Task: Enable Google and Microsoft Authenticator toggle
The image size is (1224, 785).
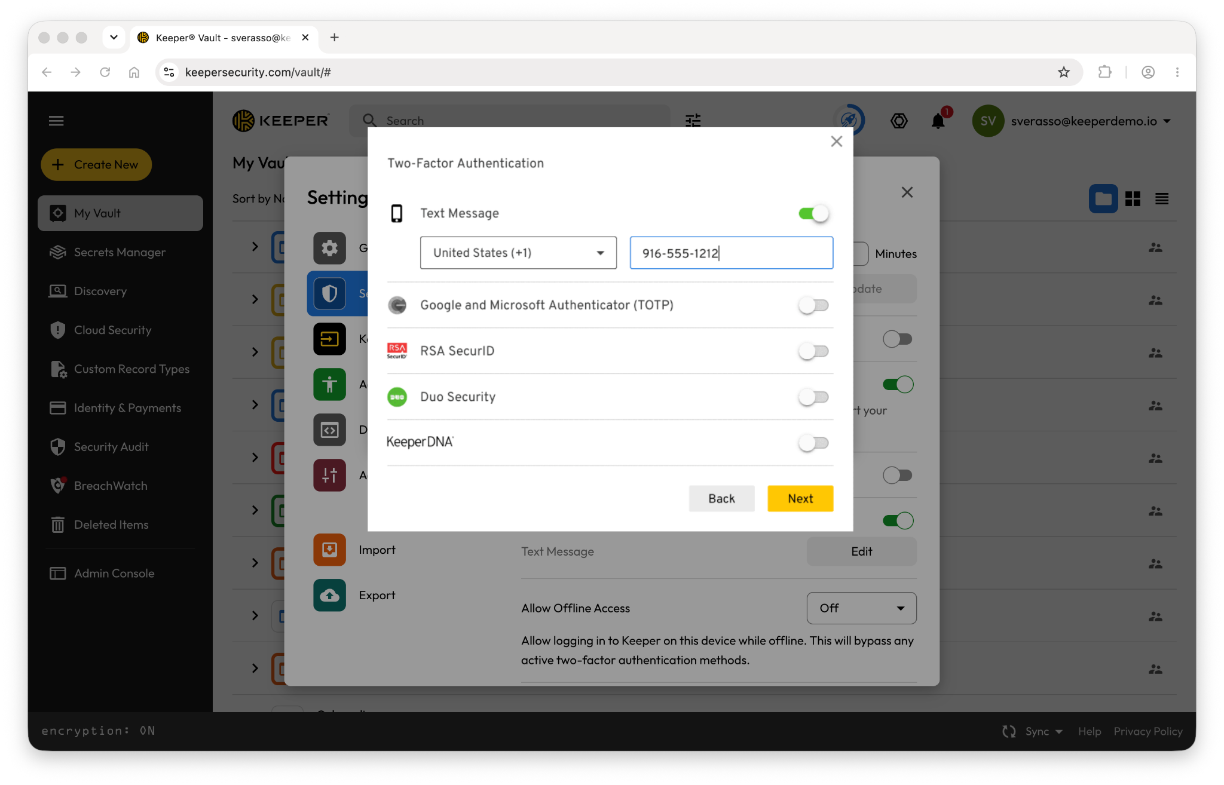Action: [x=813, y=305]
